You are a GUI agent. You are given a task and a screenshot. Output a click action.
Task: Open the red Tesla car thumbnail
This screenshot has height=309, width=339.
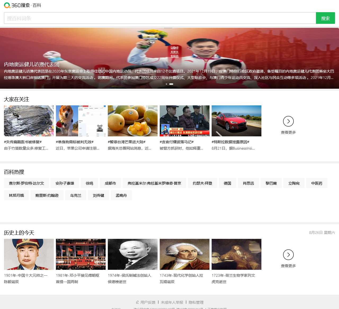pos(237,121)
